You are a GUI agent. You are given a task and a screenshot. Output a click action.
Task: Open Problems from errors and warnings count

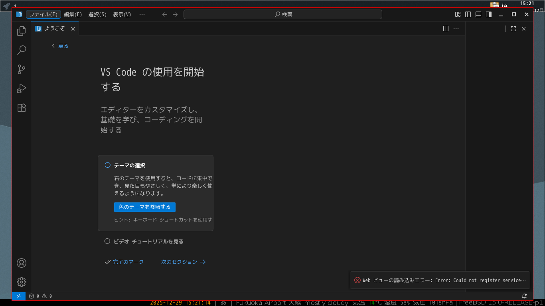click(x=40, y=296)
